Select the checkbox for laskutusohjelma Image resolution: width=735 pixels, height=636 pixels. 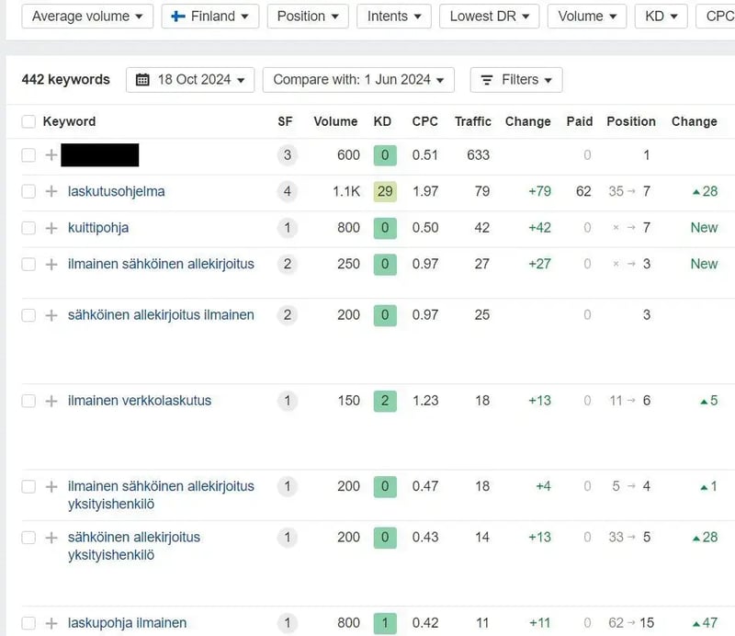pyautogui.click(x=28, y=191)
